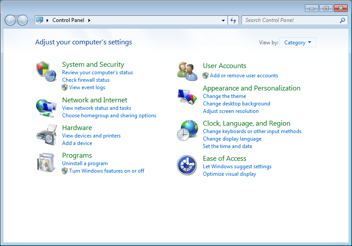Click Change the theme
The image size is (352, 246).
pos(224,96)
